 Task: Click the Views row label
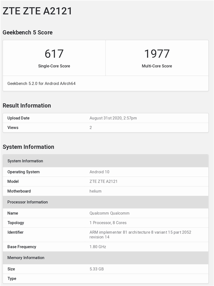[x=13, y=128]
